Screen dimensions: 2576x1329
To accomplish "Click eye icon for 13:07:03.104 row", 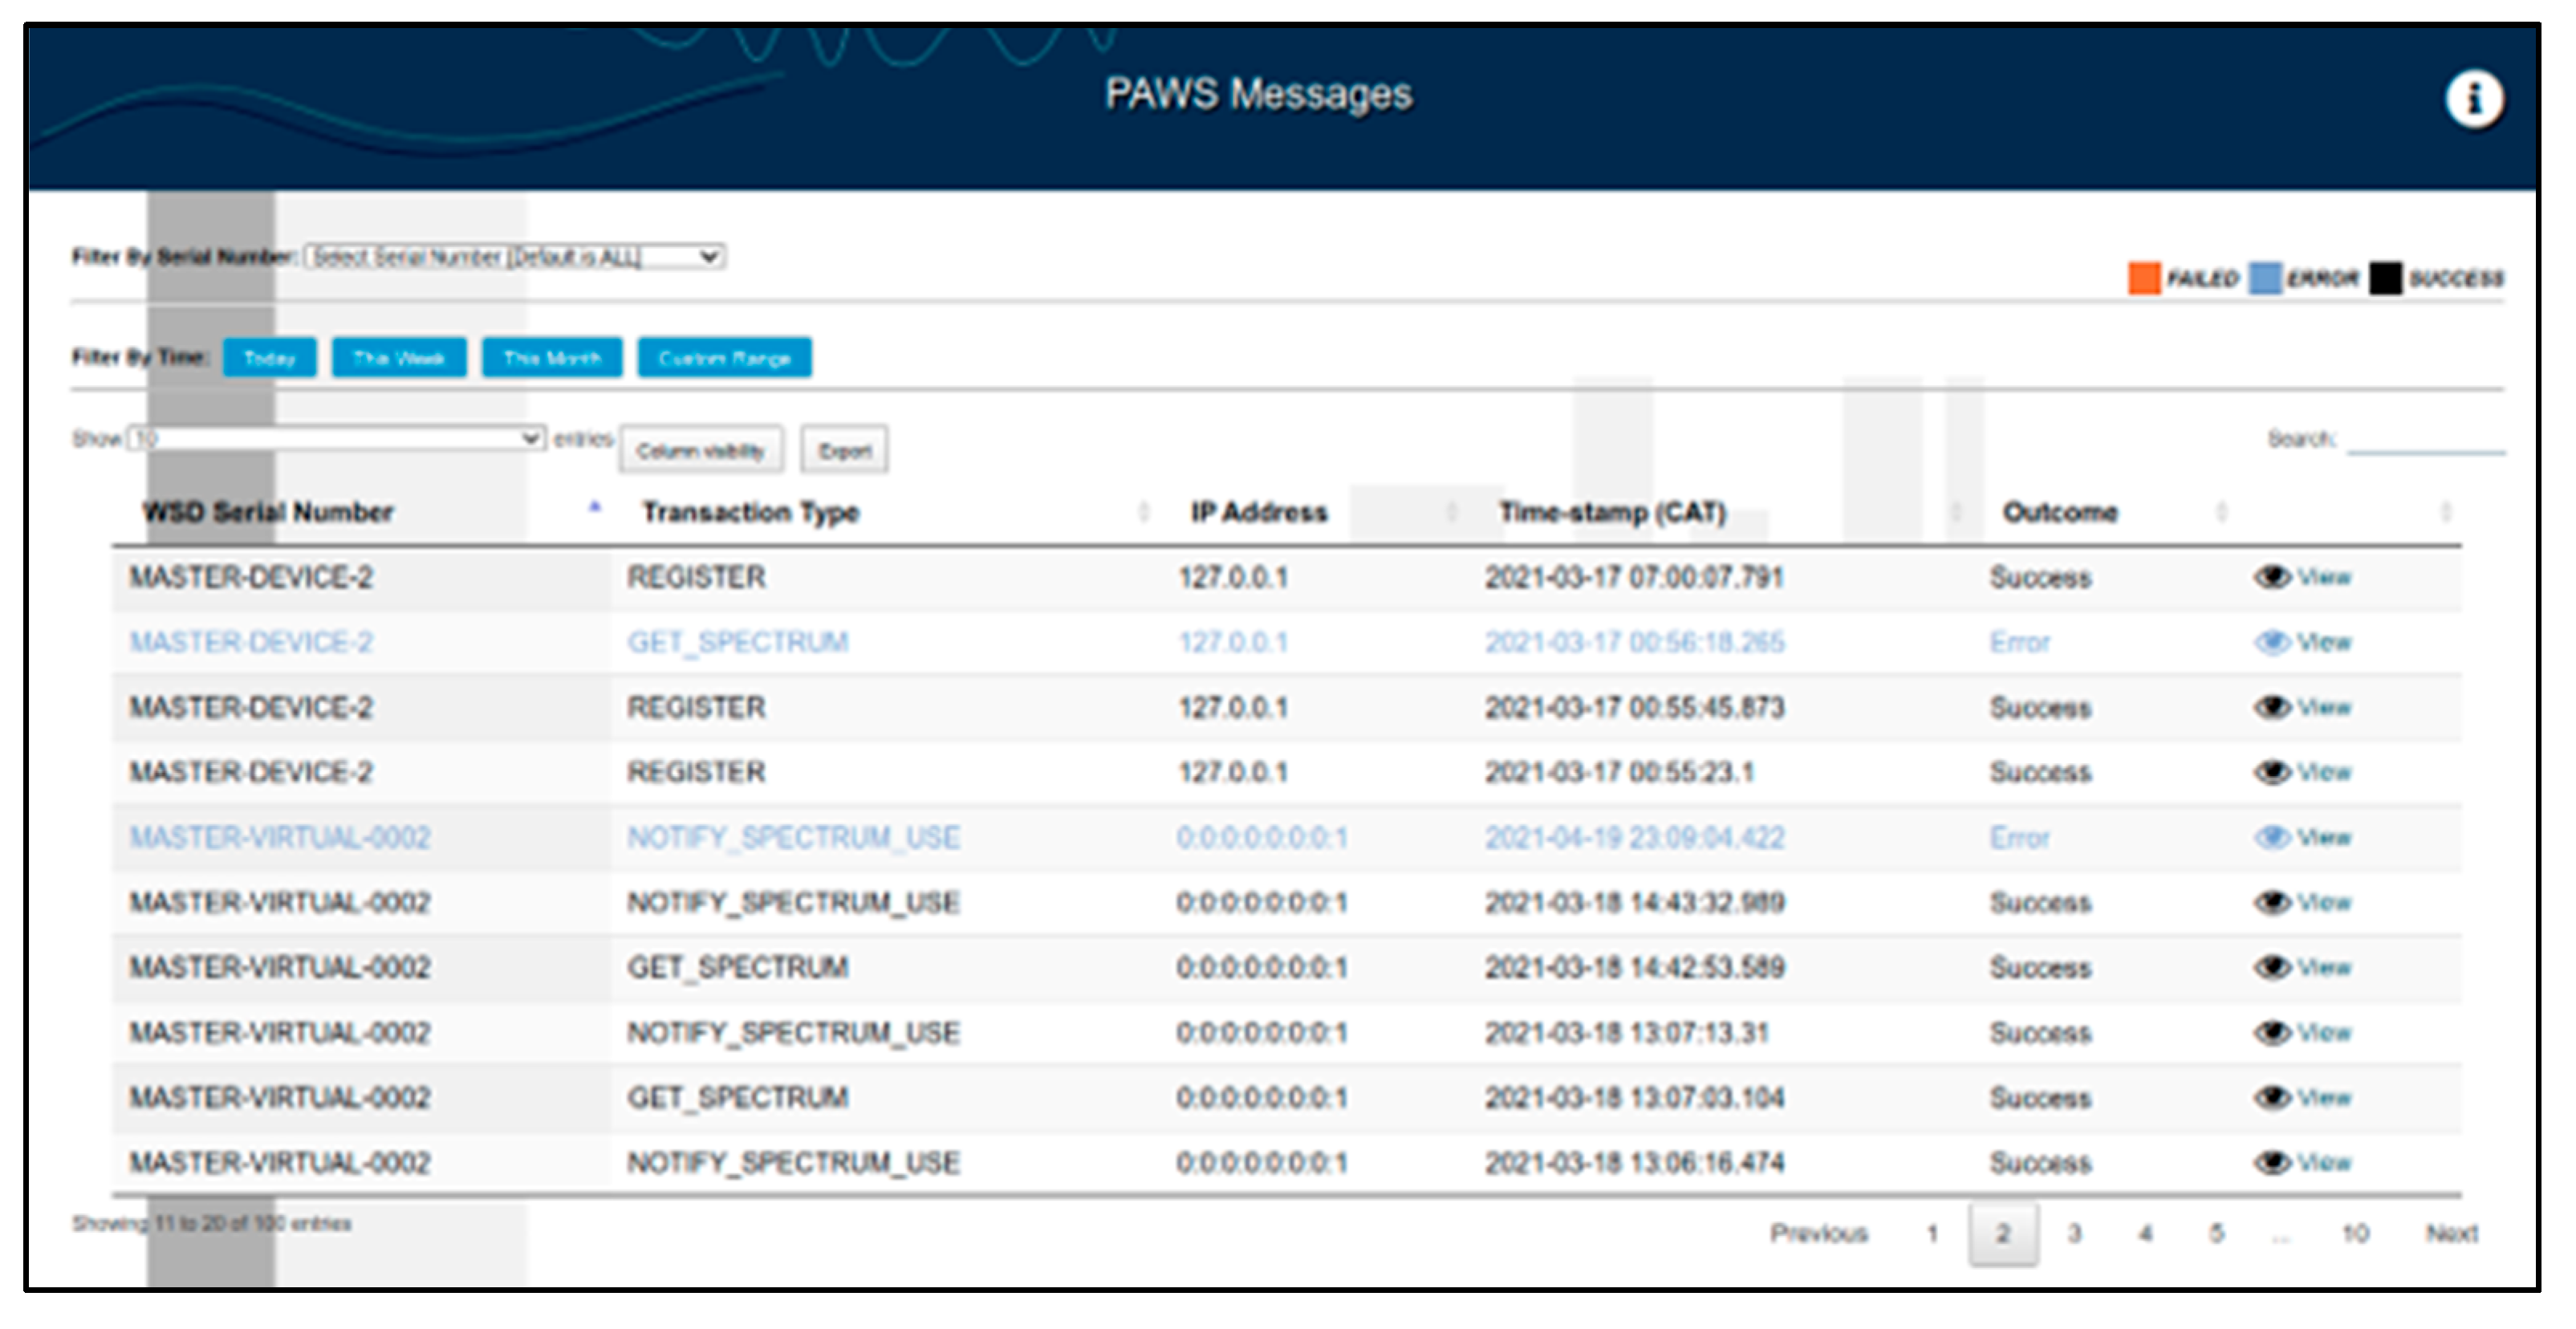I will pos(2271,1097).
